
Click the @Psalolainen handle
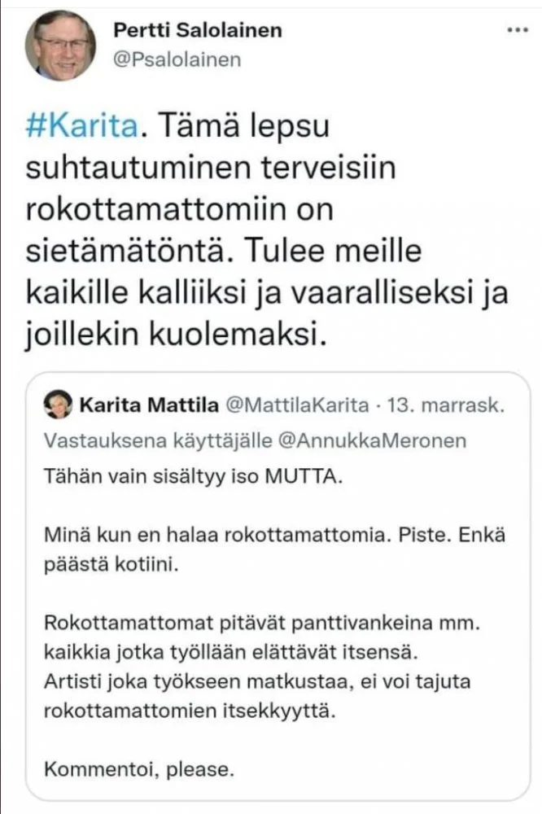pos(177,60)
